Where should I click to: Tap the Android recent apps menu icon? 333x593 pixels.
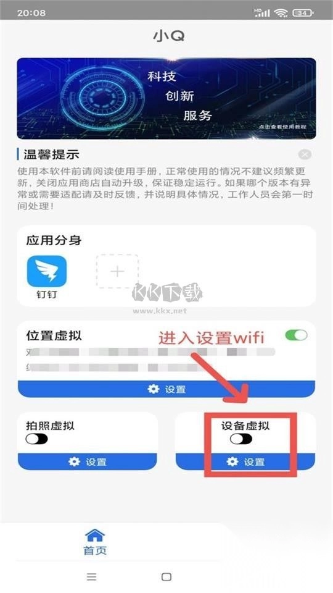pyautogui.click(x=91, y=577)
